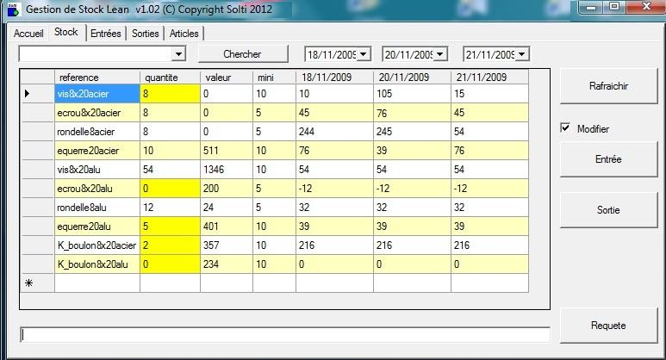Select the equerre20alu reference cell
The image size is (666, 360).
coord(97,227)
